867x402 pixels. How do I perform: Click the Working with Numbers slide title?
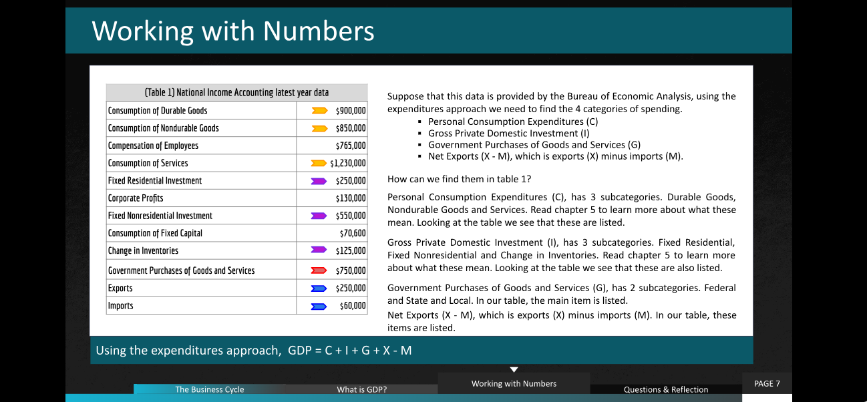[x=233, y=31]
